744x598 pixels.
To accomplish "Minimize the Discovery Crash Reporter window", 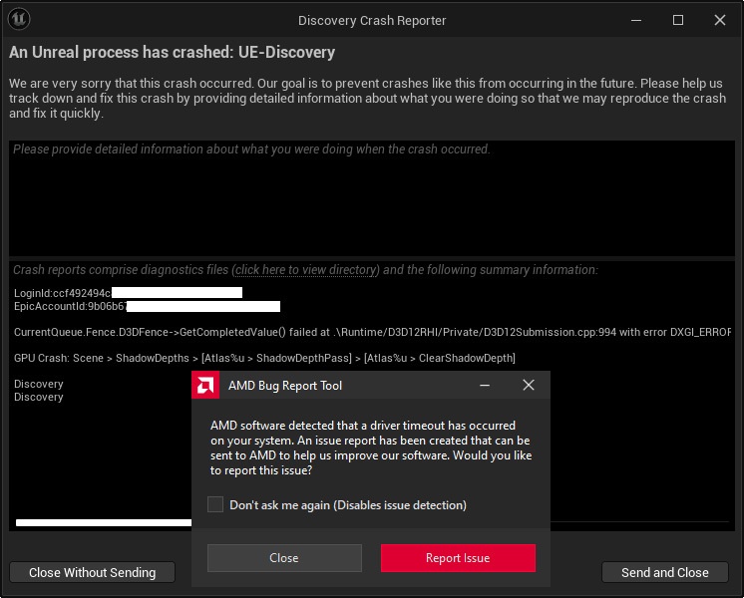I will (636, 20).
